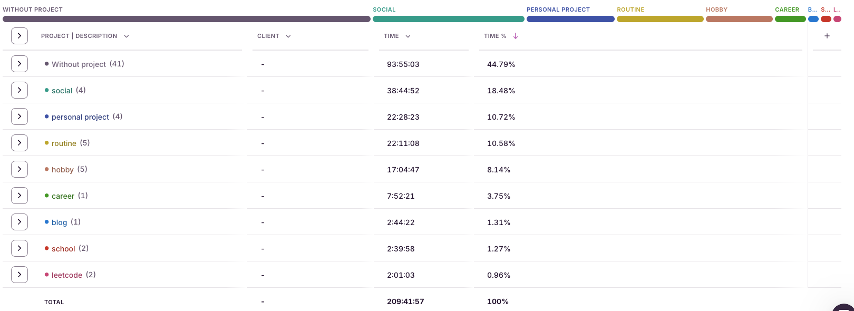Click the CAREER legend label
The height and width of the screenshot is (311, 854).
point(787,9)
